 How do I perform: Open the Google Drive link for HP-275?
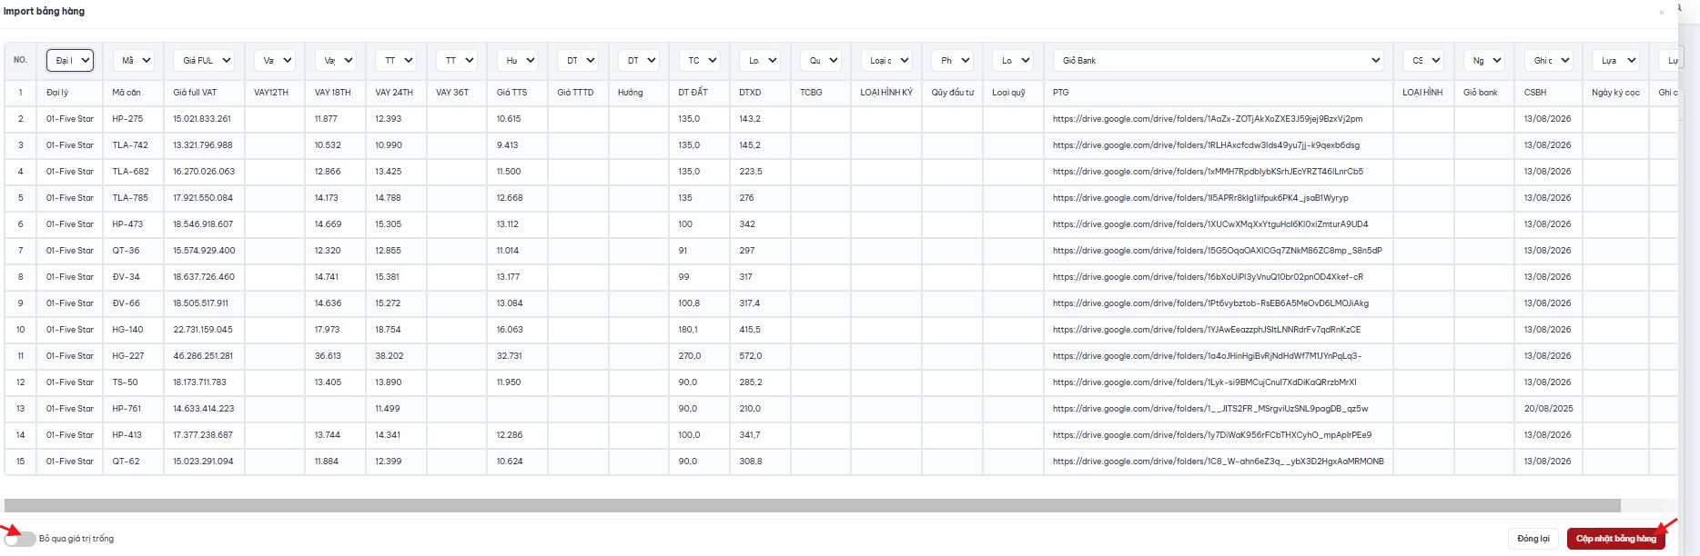(x=1208, y=119)
